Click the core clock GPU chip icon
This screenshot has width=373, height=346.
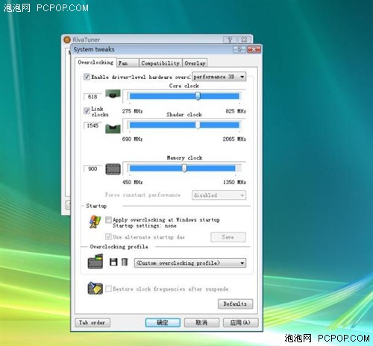(113, 95)
